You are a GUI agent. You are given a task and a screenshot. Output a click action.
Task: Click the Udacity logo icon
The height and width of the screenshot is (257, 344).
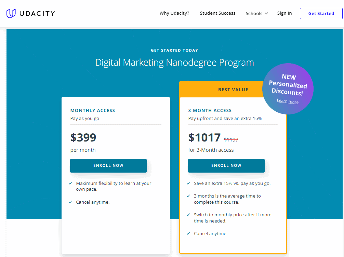pos(11,13)
